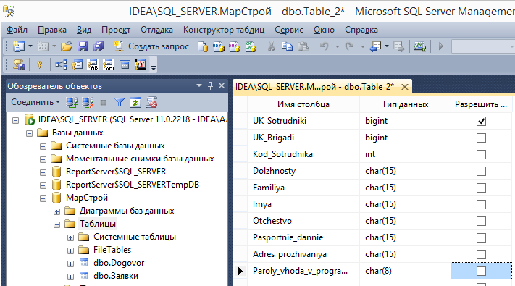The width and height of the screenshot is (515, 286).
Task: Check allow nulls for Imya
Action: click(x=481, y=205)
